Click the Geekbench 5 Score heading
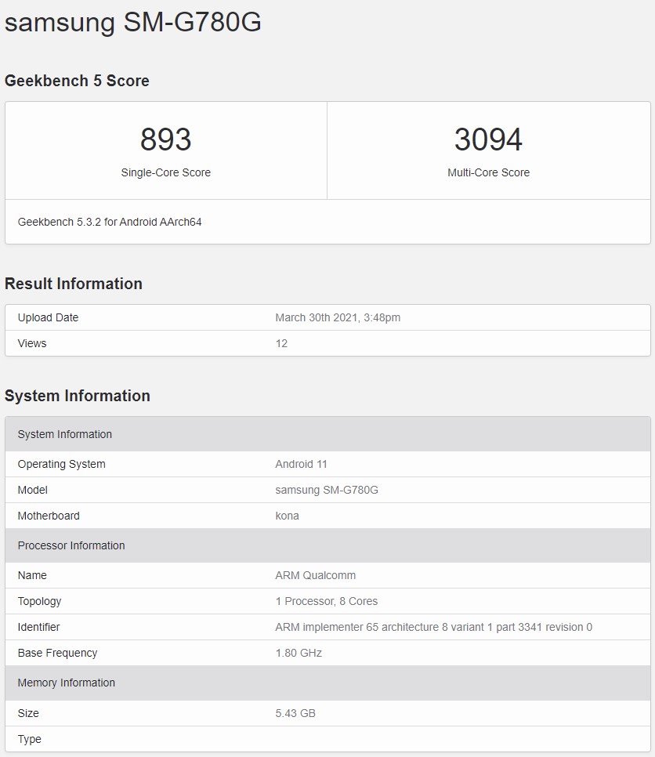Screen dimensions: 655x757 [77, 81]
